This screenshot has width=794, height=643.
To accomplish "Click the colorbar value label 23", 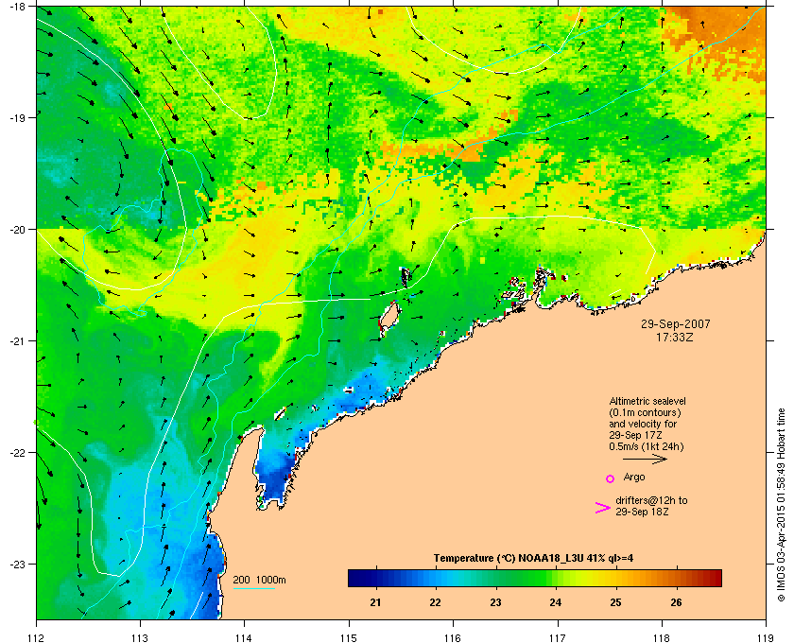I will click(x=495, y=603).
